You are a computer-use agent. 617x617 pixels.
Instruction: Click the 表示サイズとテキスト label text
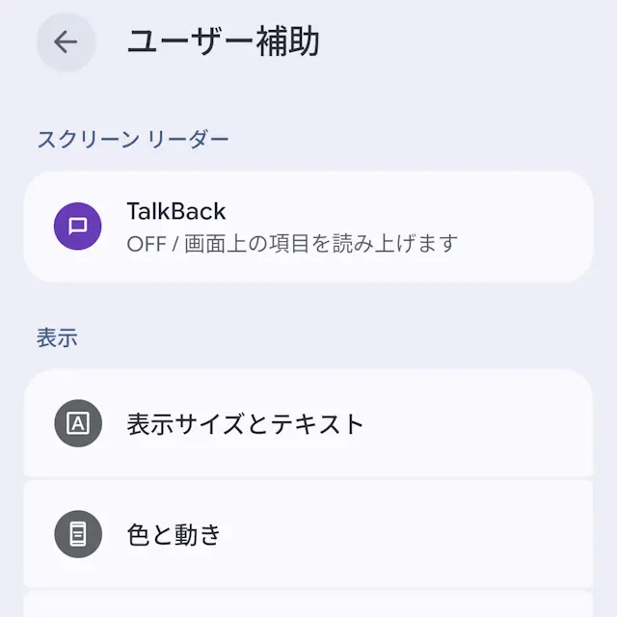[x=245, y=423]
